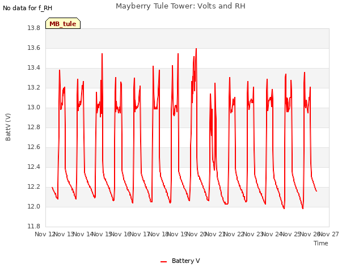The image size is (363, 272).
Task: Click the Time x-axis label
Action: point(320,243)
